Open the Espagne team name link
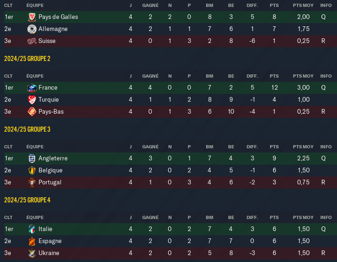The width and height of the screenshot is (337, 262). point(50,241)
